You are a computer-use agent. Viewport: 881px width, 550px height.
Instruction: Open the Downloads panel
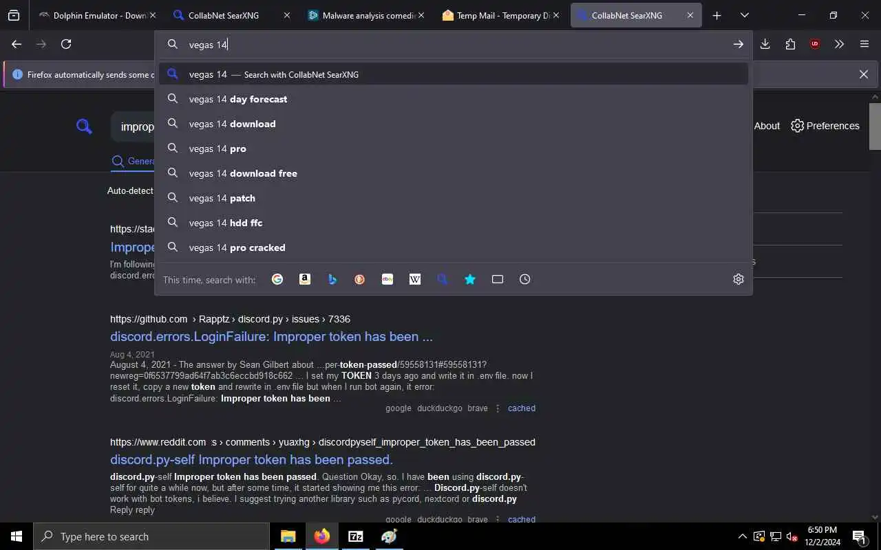pos(765,44)
